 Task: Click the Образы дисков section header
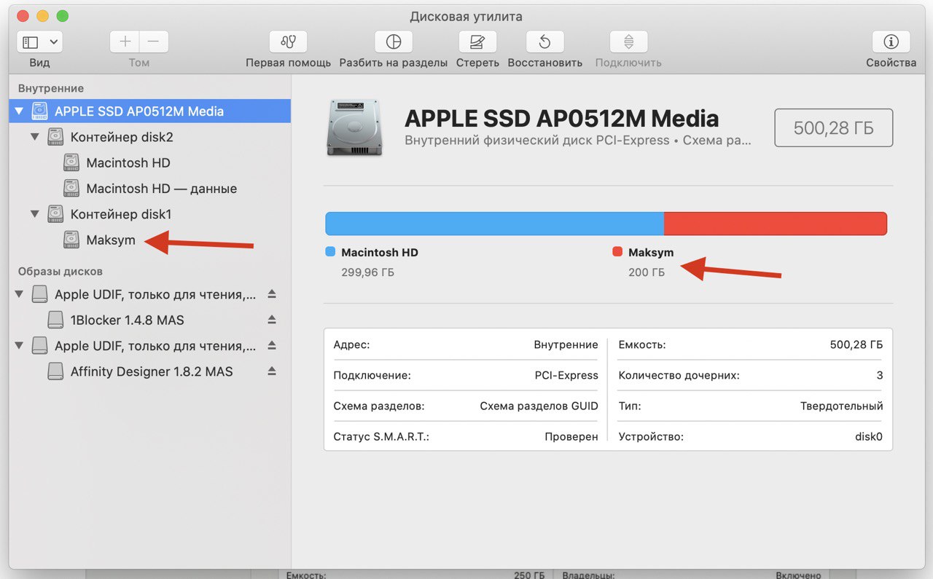[60, 271]
